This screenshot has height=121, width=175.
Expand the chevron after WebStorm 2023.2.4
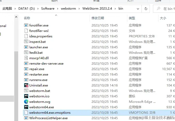(x=115, y=9)
